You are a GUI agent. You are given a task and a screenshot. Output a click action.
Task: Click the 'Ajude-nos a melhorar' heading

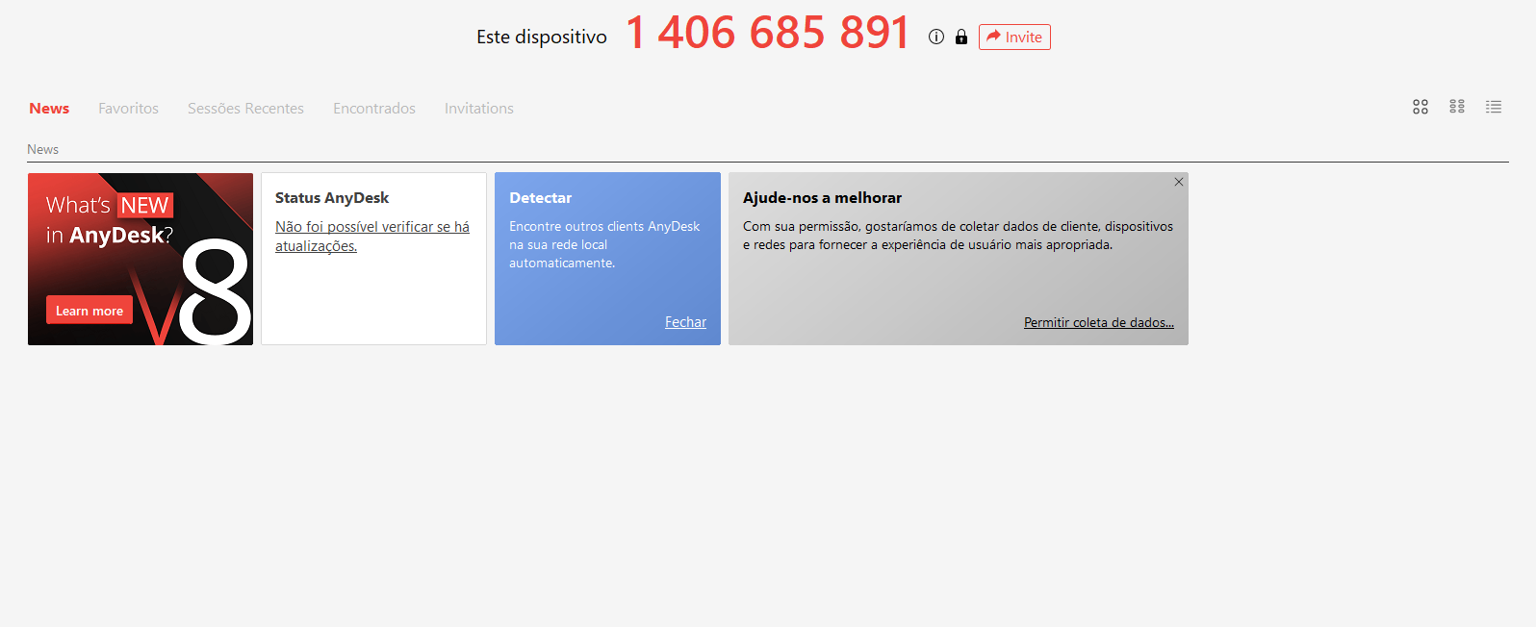822,198
